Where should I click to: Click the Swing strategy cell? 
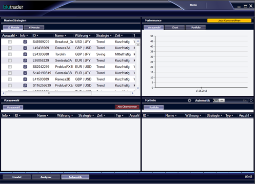pos(100,54)
